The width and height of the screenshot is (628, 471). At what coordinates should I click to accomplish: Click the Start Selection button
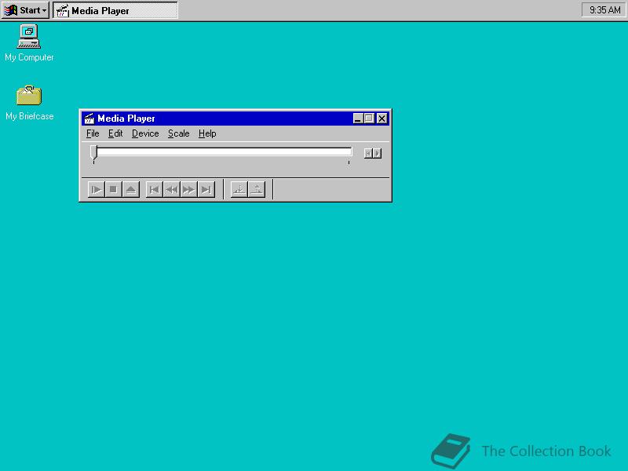pos(239,189)
